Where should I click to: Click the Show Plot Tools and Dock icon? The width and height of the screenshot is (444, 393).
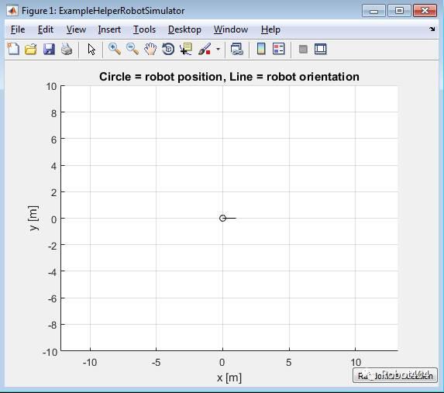click(x=321, y=49)
